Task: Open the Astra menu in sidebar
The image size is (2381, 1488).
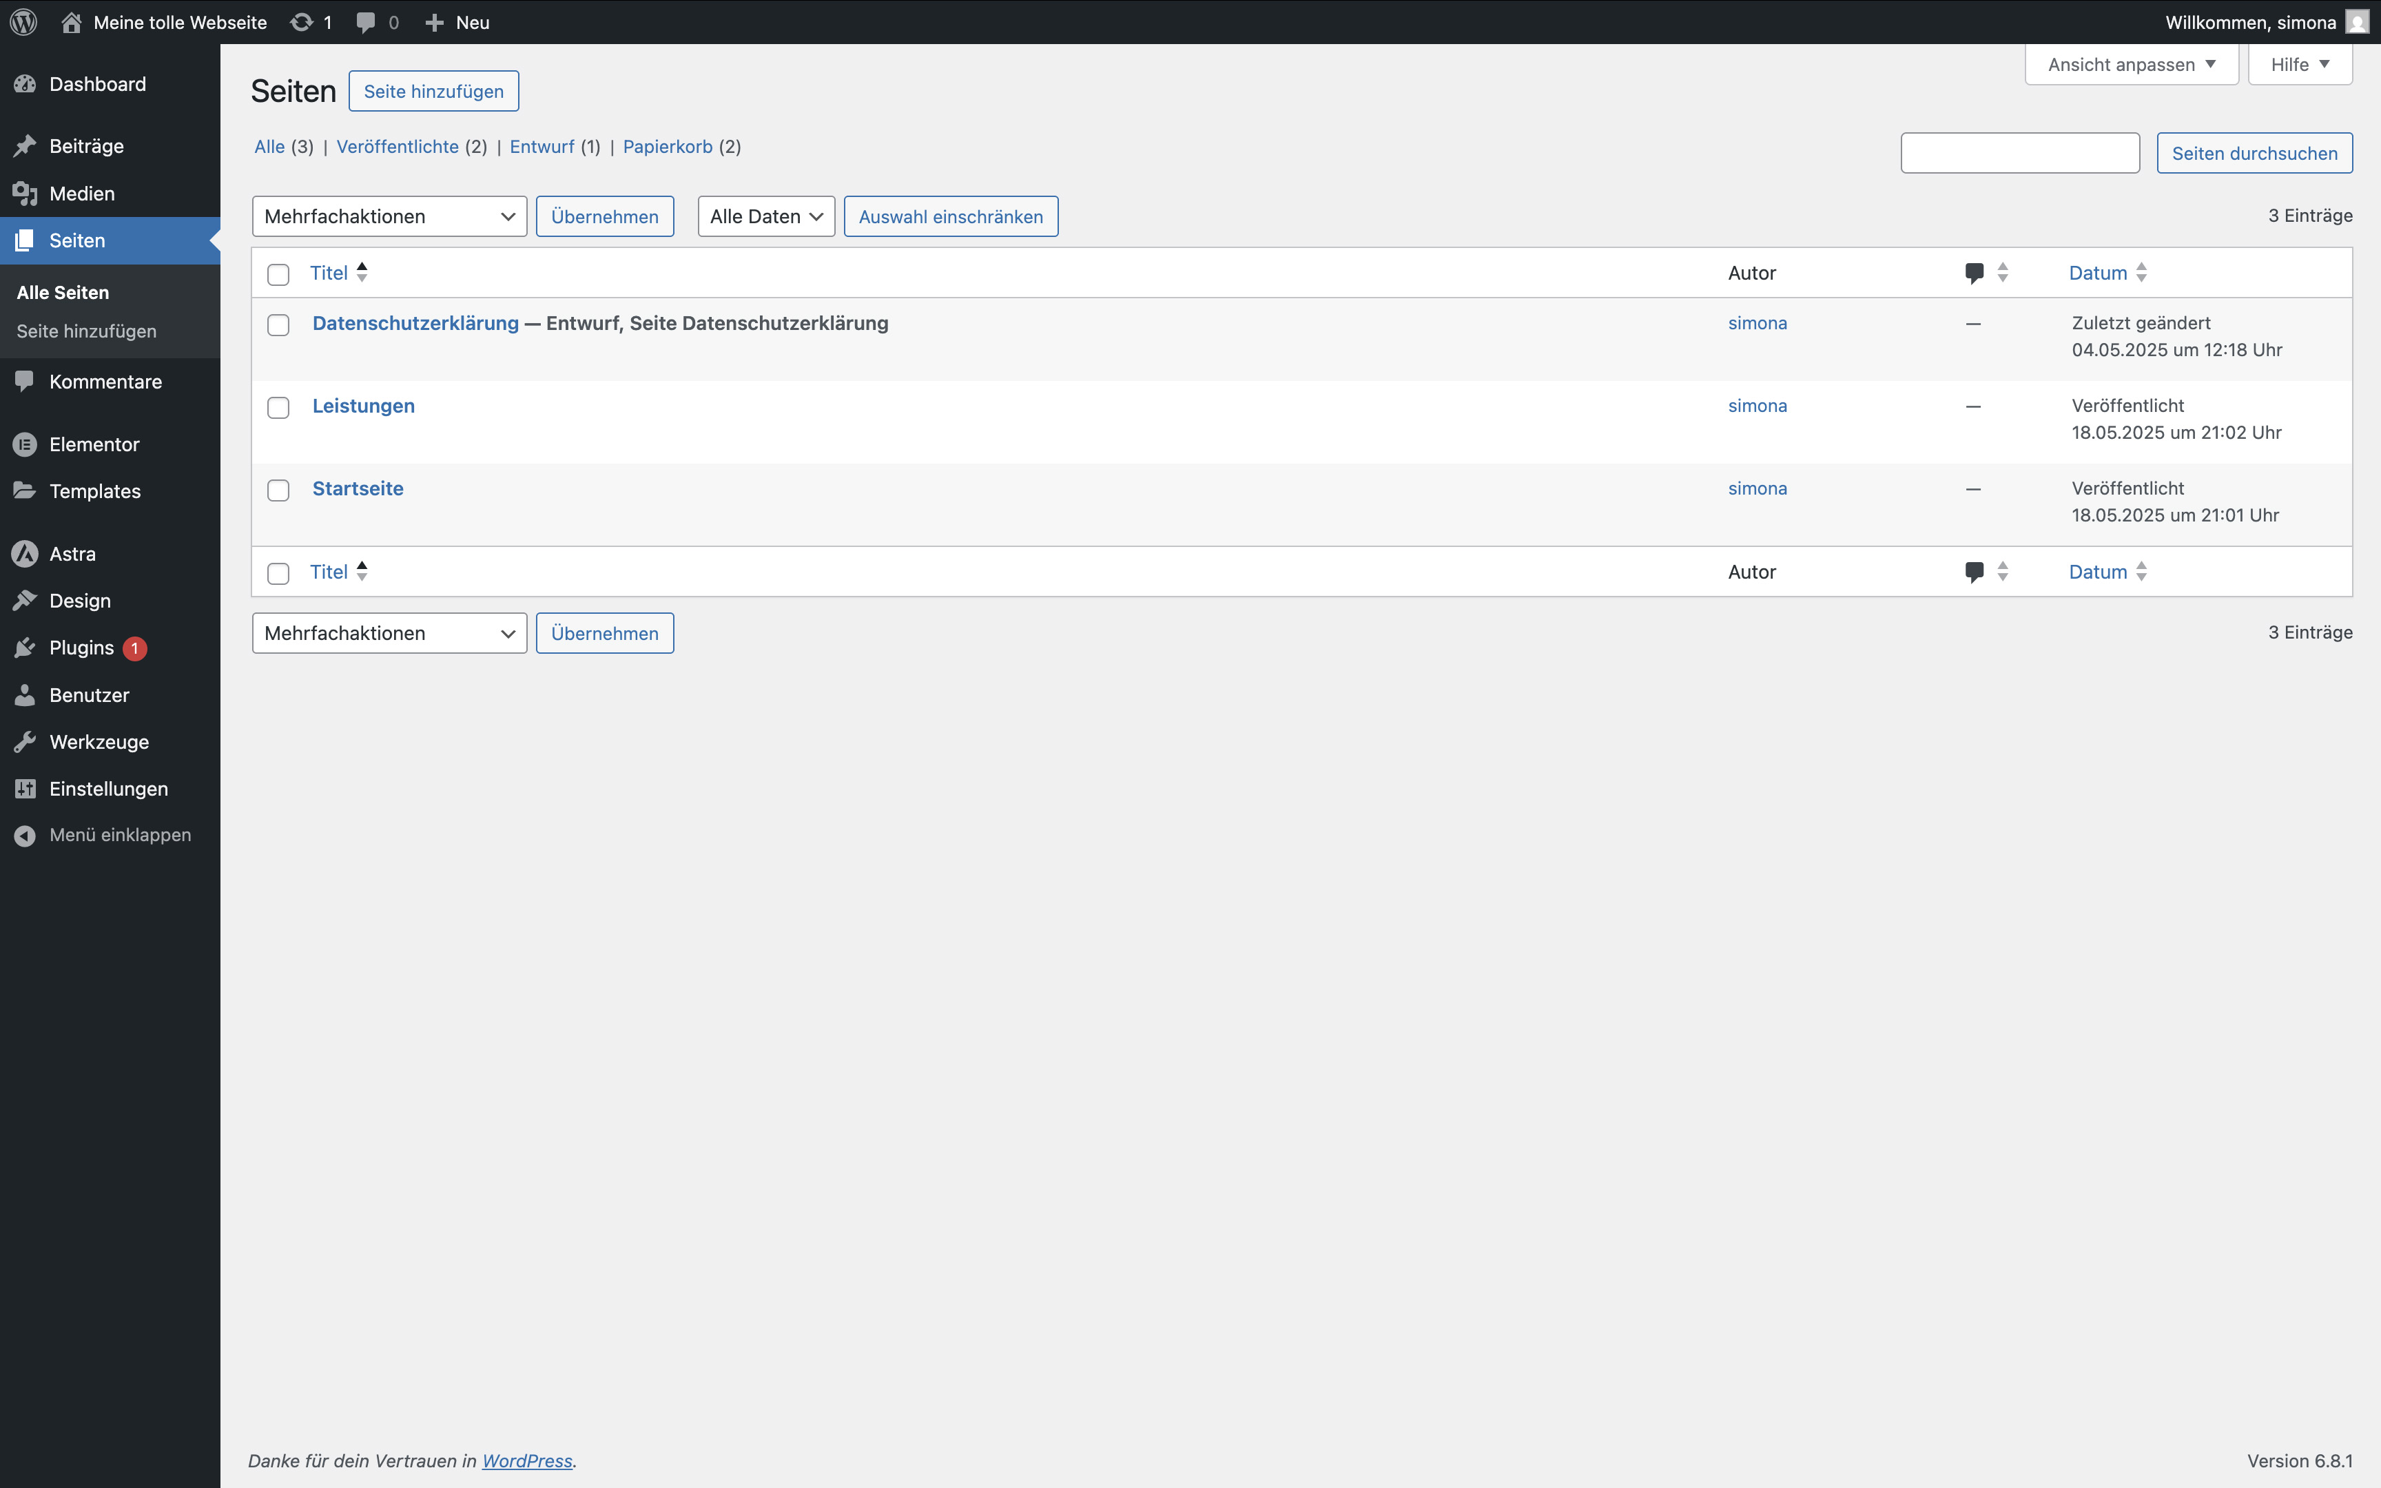Action: pyautogui.click(x=72, y=554)
